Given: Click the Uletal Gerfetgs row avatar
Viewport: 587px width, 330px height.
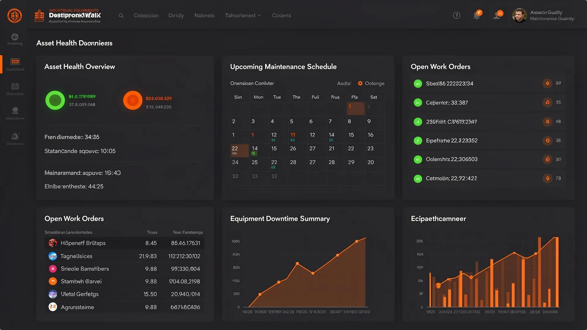Looking at the screenshot, I should 53,294.
